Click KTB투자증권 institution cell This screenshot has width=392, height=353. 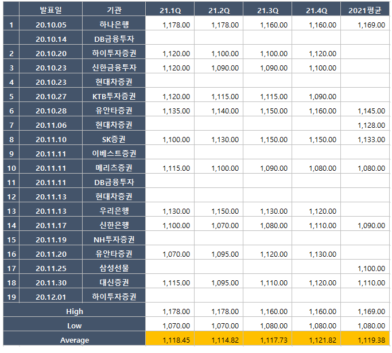click(x=114, y=96)
